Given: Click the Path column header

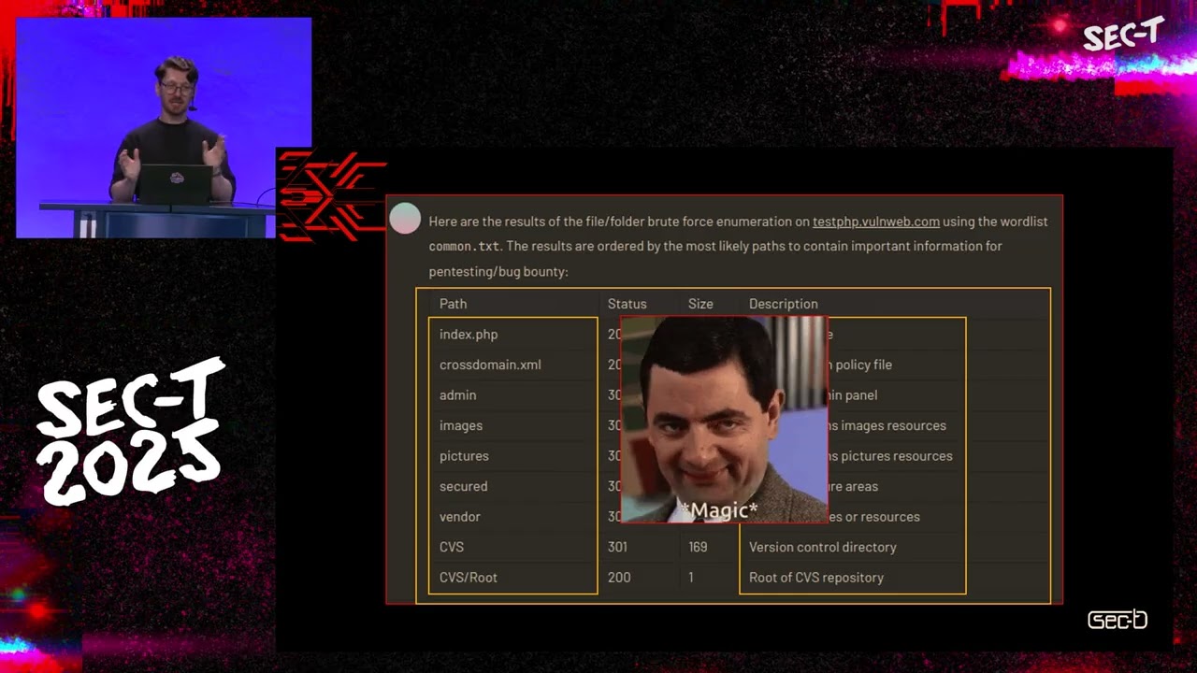Looking at the screenshot, I should [x=454, y=304].
